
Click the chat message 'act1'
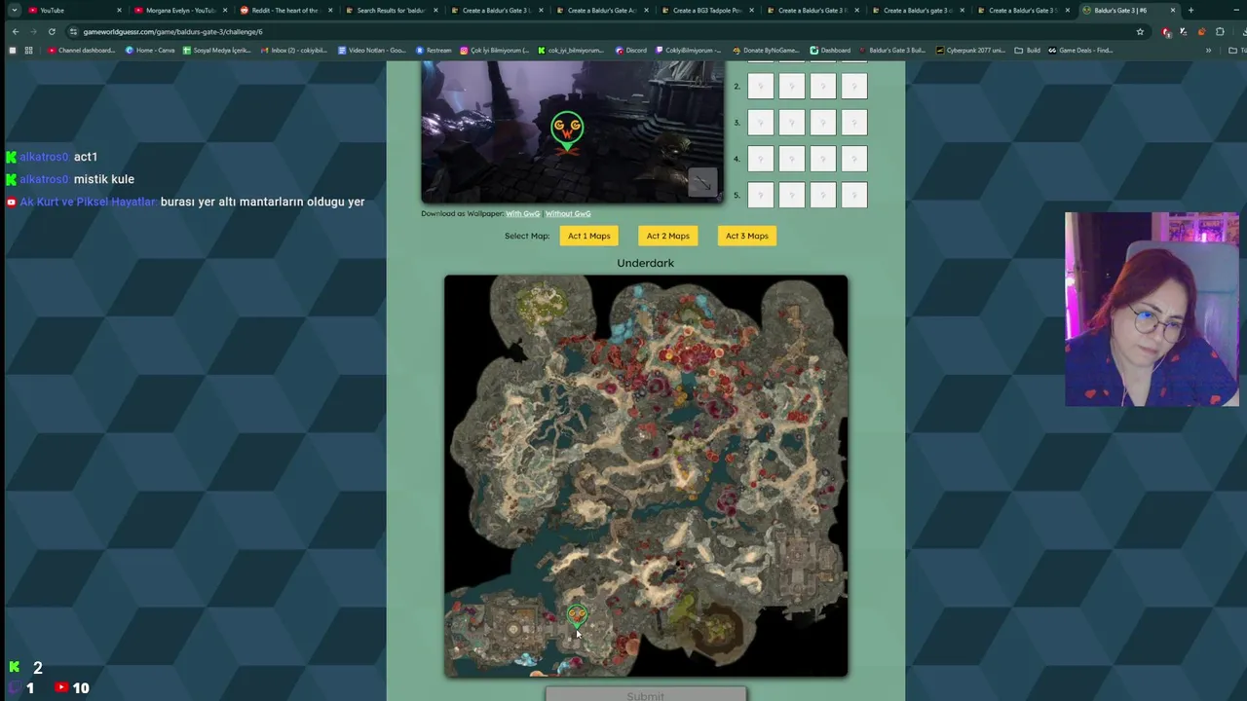pos(86,157)
